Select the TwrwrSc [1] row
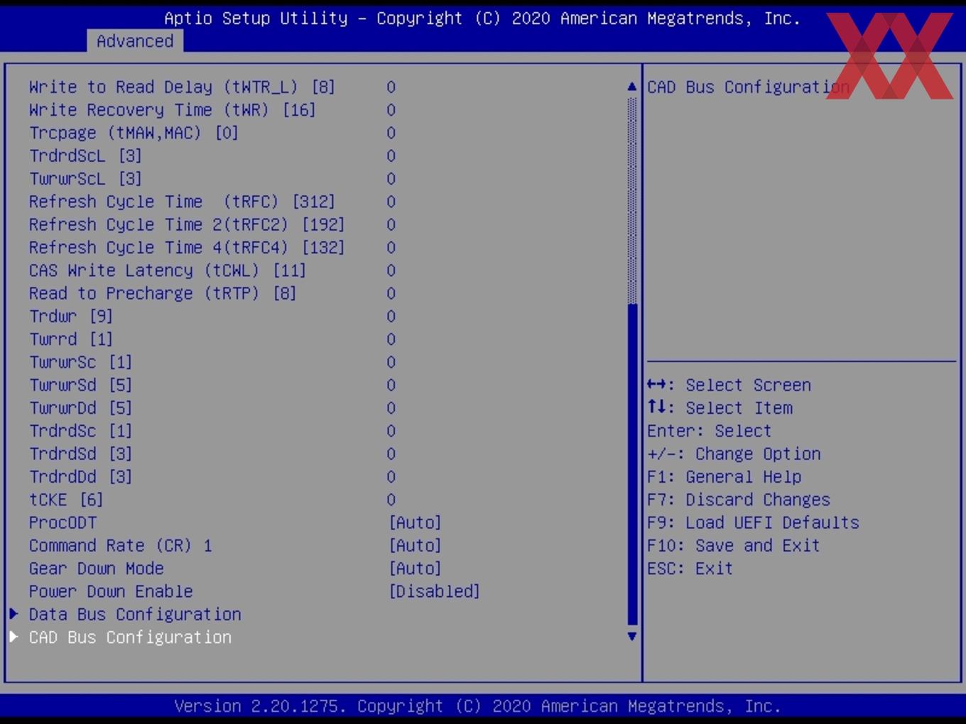966x724 pixels. tap(212, 363)
